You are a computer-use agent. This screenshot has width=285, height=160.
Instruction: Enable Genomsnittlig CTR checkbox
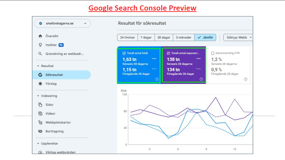tap(213, 53)
